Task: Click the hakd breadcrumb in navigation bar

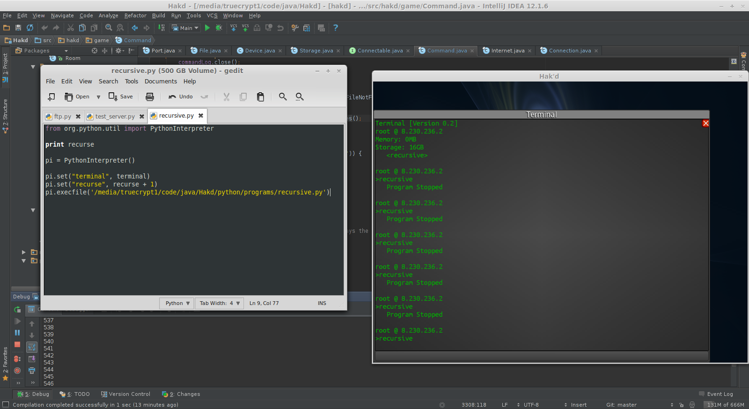Action: click(69, 40)
